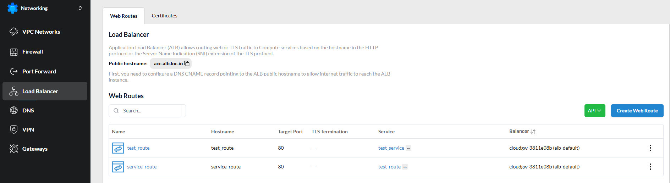Open kebab menu for test_route row
Image resolution: width=670 pixels, height=183 pixels.
tap(650, 148)
